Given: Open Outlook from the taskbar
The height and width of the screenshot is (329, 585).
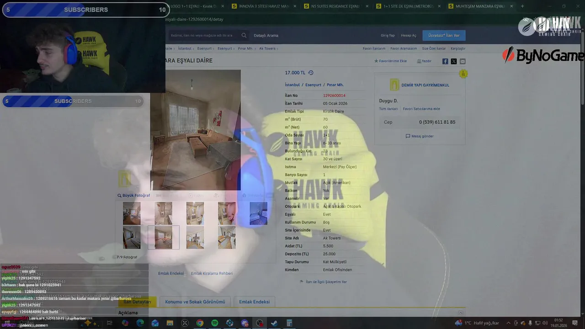Looking at the screenshot, I should pos(155,323).
